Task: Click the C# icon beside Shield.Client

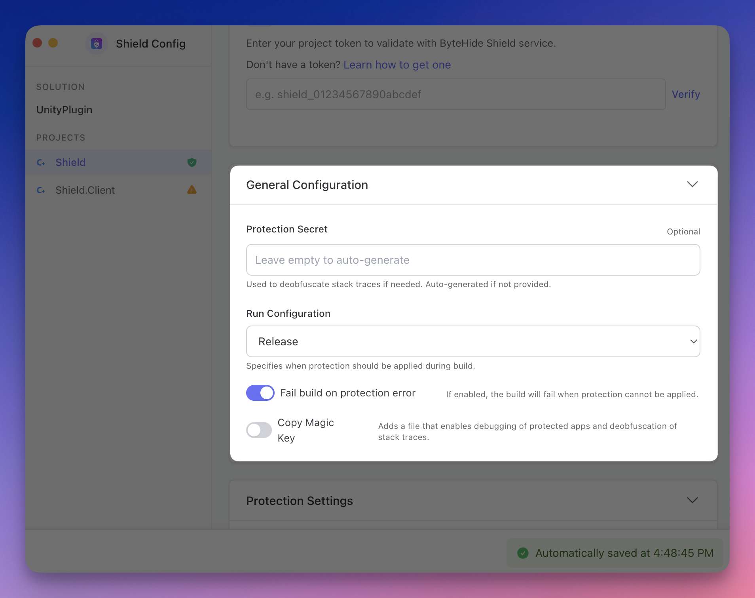Action: coord(41,190)
